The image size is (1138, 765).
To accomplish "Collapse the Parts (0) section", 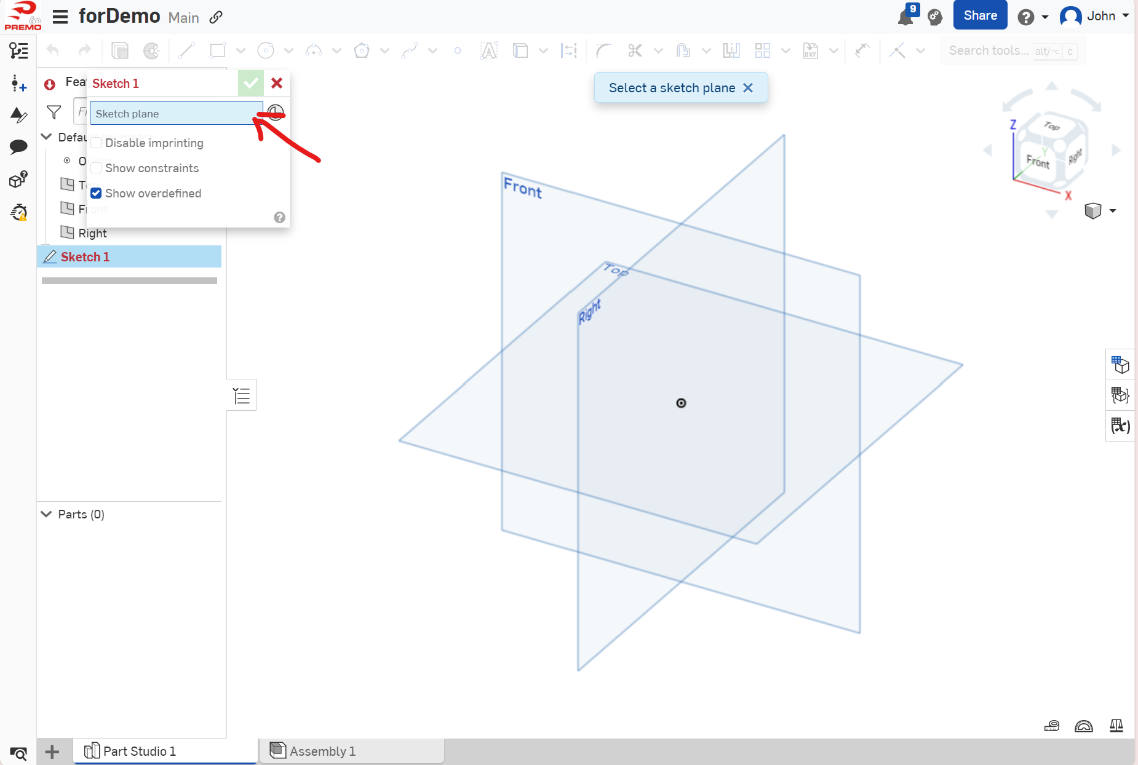I will pyautogui.click(x=46, y=514).
